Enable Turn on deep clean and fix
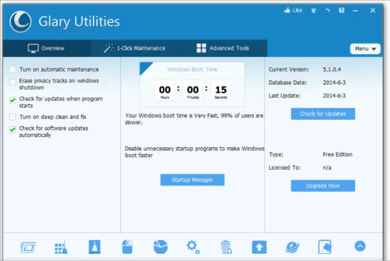The width and height of the screenshot is (390, 261). click(x=13, y=117)
